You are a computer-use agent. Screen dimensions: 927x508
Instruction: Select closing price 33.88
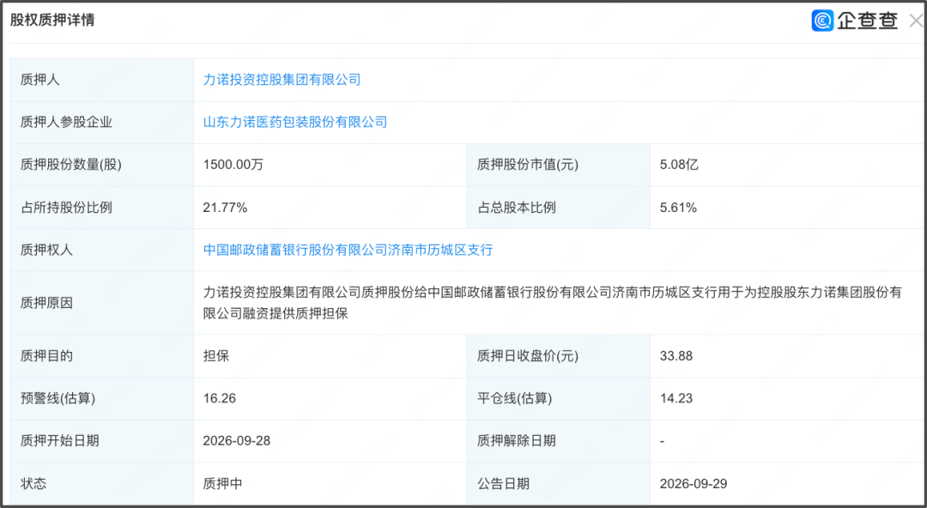click(x=676, y=356)
